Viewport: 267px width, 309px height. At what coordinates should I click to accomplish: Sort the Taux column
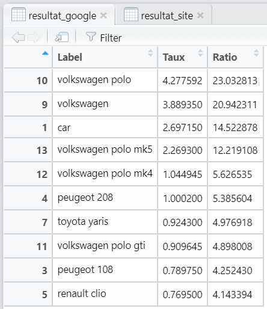point(200,53)
